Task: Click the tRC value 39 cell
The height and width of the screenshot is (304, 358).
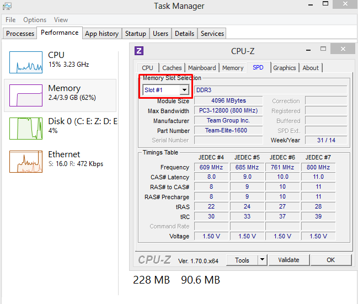Action: pos(318,216)
